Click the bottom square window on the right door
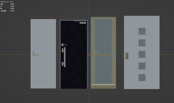Image resolution: width=174 pixels, height=103 pixels. (142, 77)
